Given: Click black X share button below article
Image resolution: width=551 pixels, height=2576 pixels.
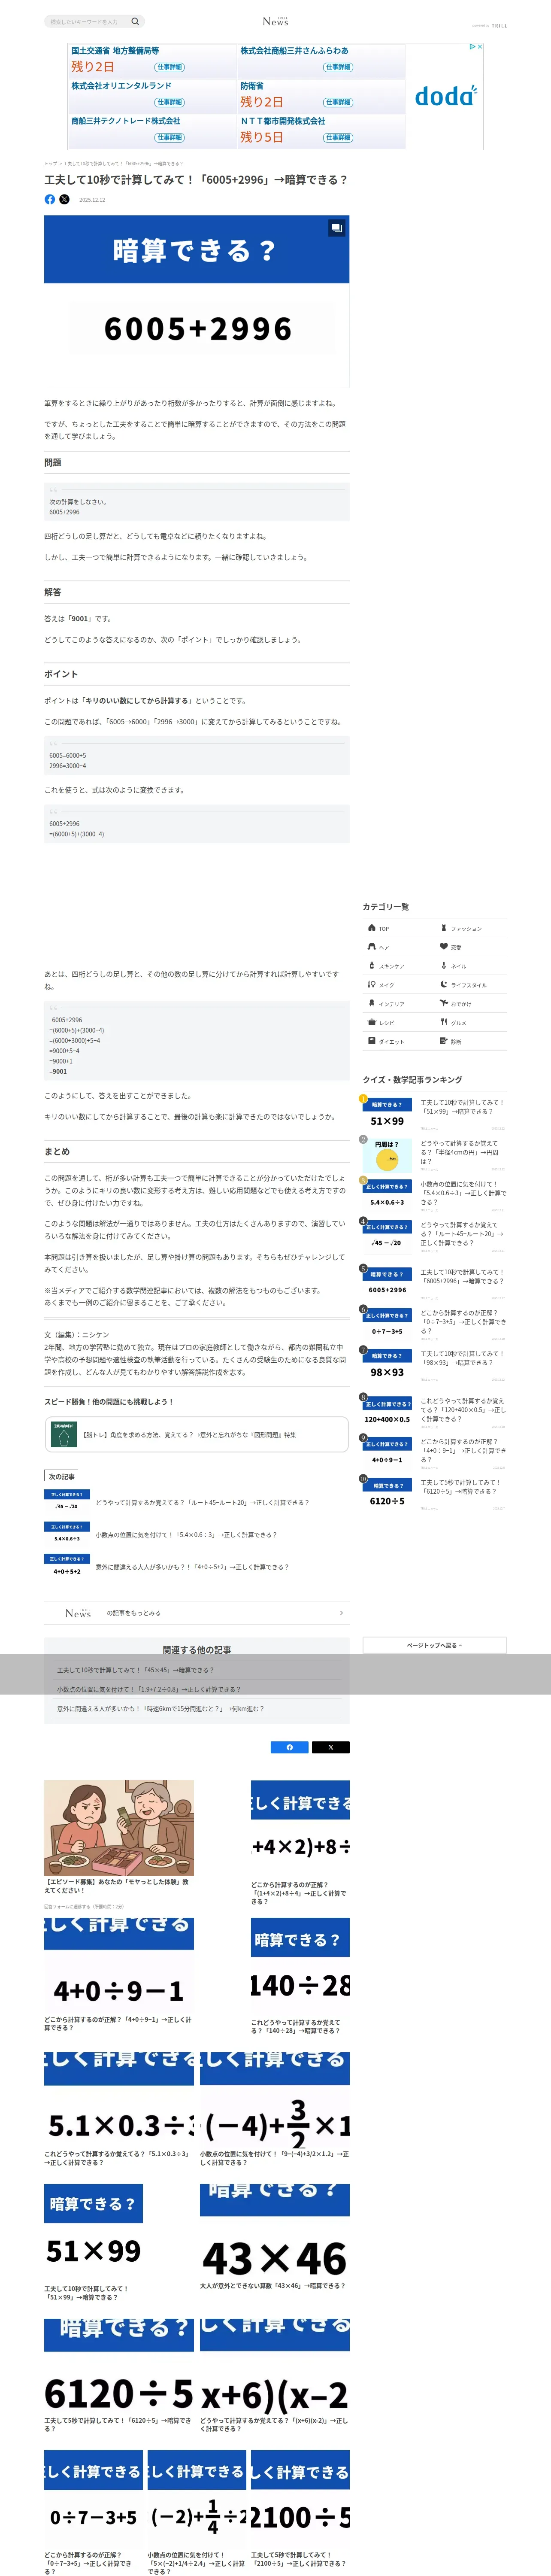Looking at the screenshot, I should (330, 1747).
